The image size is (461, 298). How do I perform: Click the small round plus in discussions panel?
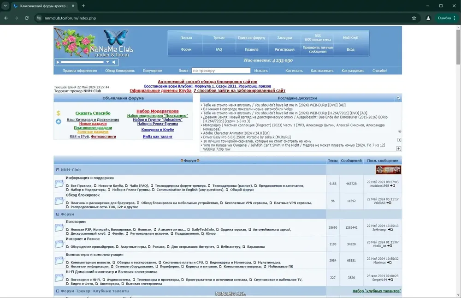[400, 131]
